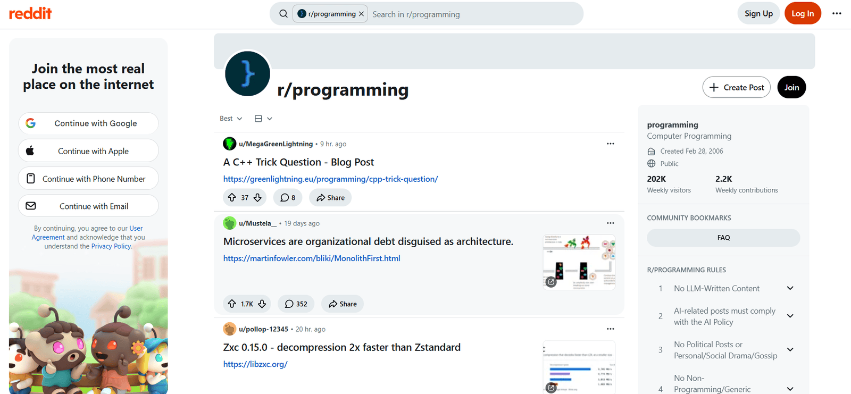Continue with Apple sign-in
Image resolution: width=851 pixels, height=394 pixels.
click(x=88, y=151)
